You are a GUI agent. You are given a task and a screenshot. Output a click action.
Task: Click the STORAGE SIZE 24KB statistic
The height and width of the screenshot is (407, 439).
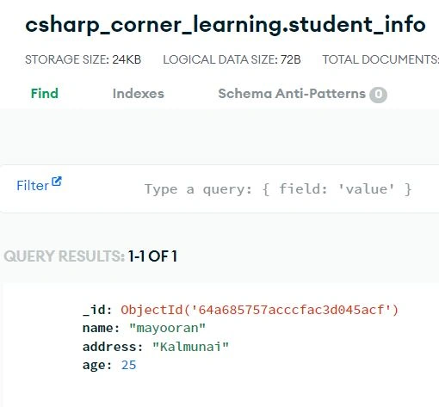pos(83,59)
